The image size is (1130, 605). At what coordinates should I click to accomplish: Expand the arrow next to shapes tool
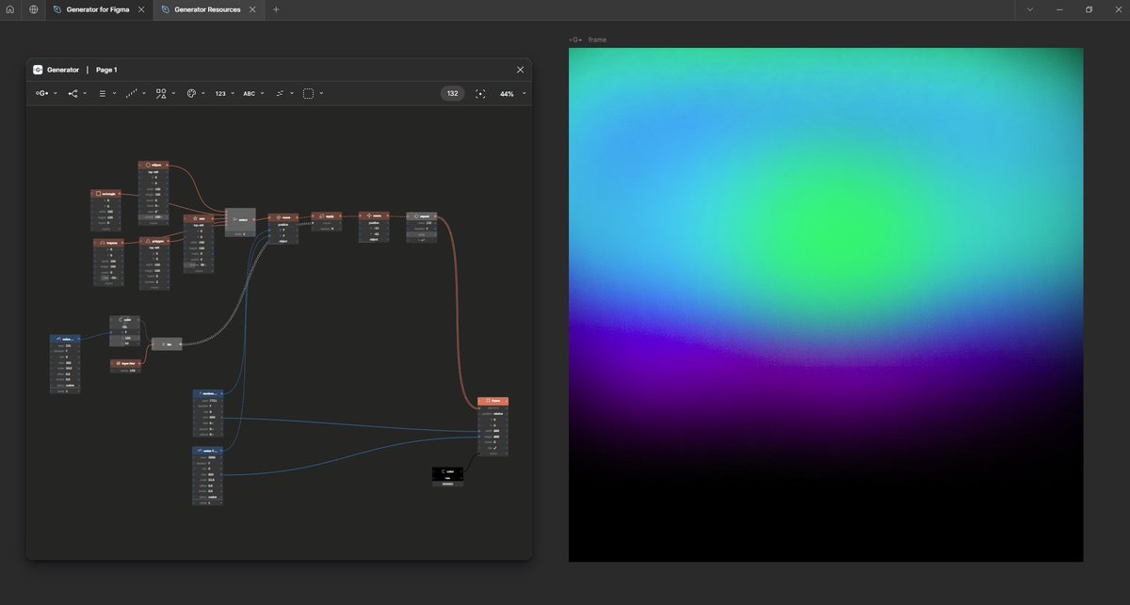[x=173, y=94]
